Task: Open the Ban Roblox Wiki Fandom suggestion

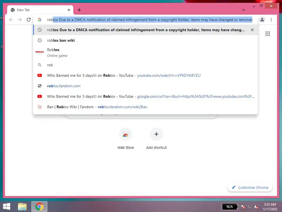Action: (x=145, y=107)
